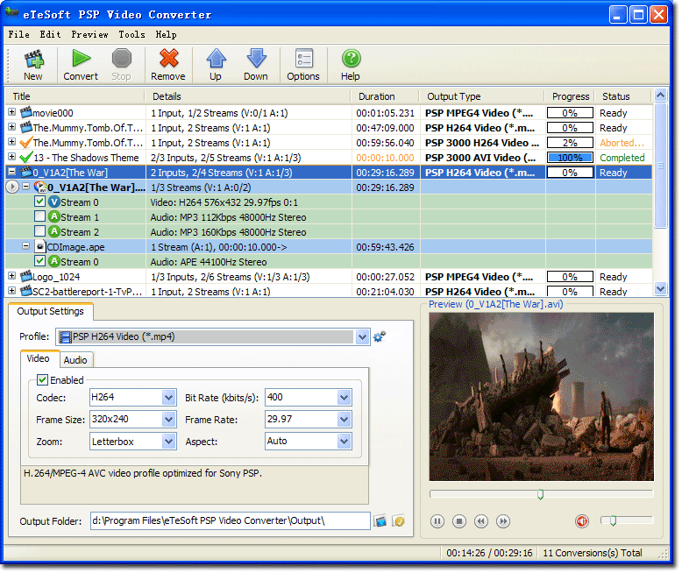
Task: Select the SC2-battlereport-1-TvP row
Action: pos(329,291)
